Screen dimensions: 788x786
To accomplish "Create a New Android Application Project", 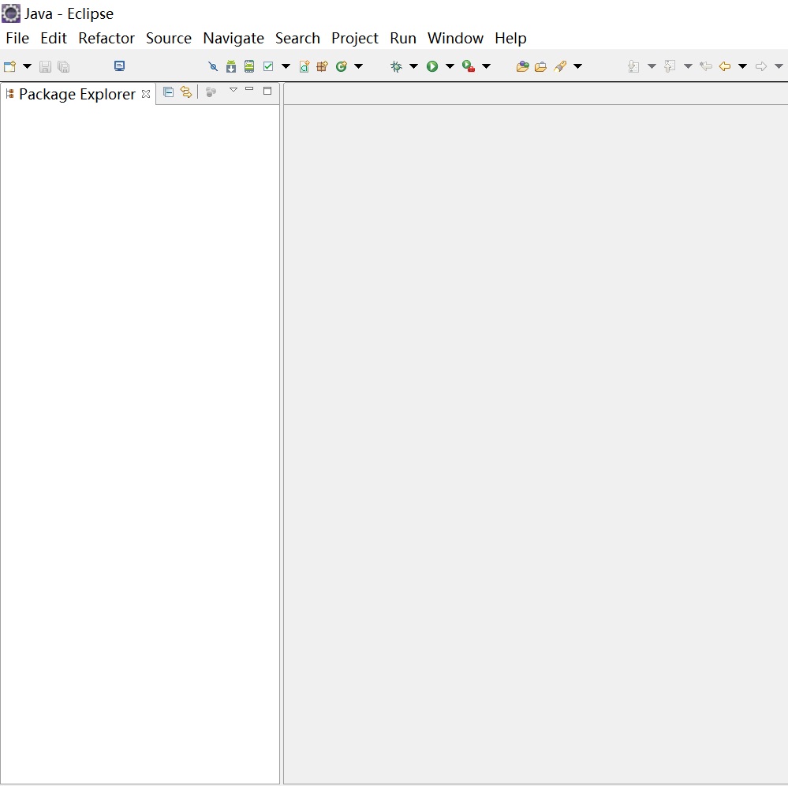I will click(x=304, y=66).
